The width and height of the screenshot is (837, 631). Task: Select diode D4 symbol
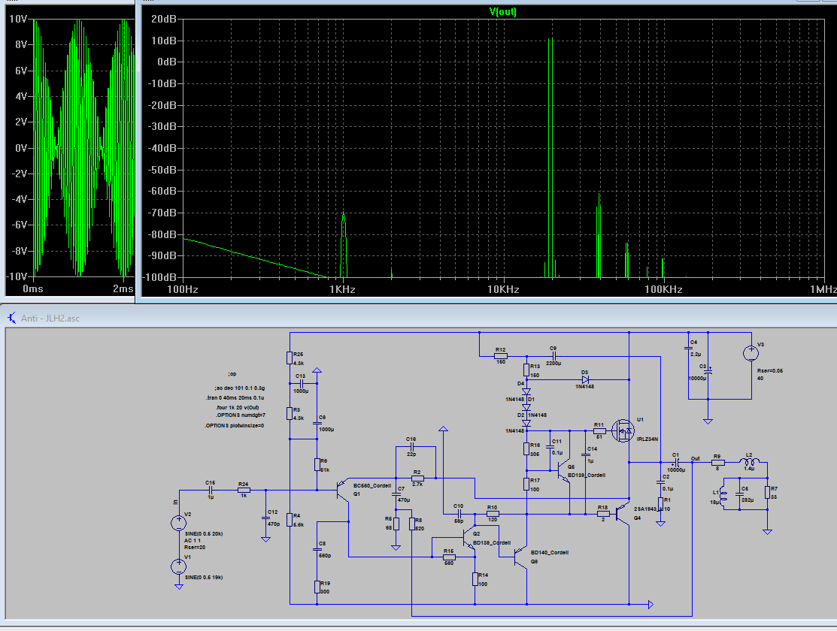pyautogui.click(x=526, y=391)
